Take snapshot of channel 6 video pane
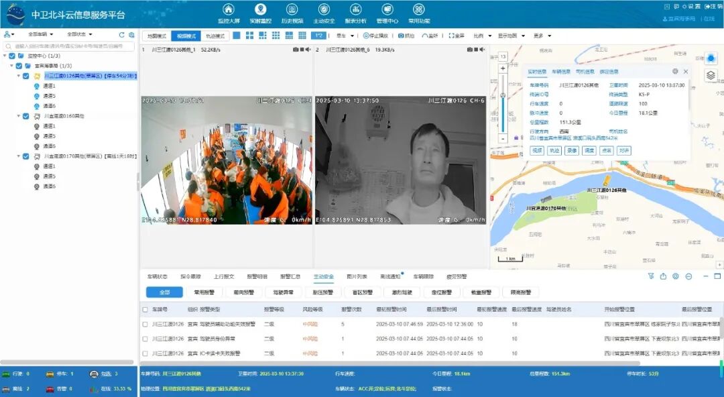 (469, 50)
